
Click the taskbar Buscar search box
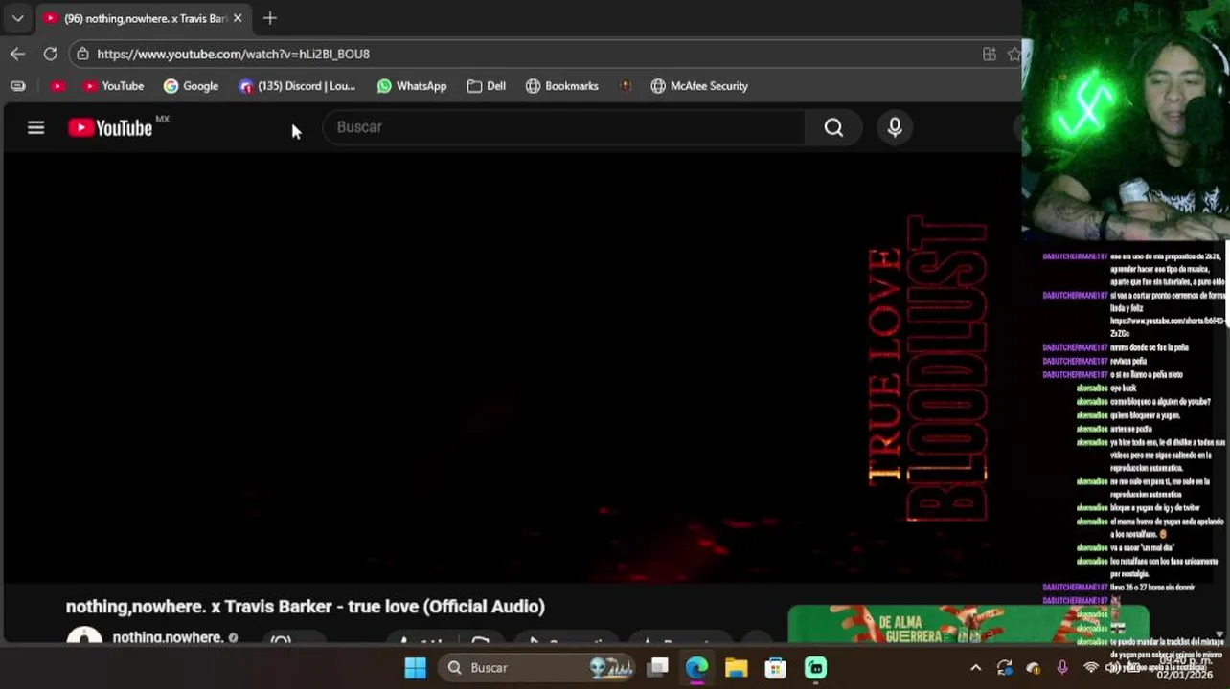click(538, 667)
